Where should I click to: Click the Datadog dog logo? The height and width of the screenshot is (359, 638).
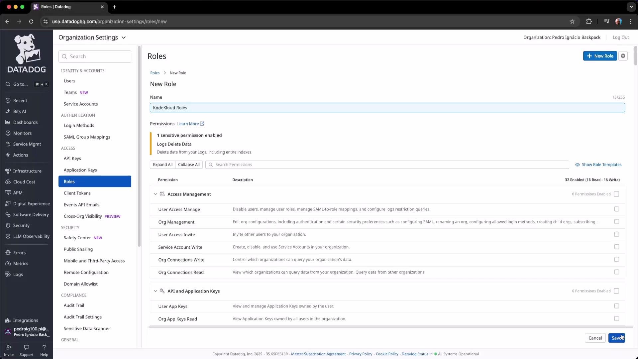point(27,53)
